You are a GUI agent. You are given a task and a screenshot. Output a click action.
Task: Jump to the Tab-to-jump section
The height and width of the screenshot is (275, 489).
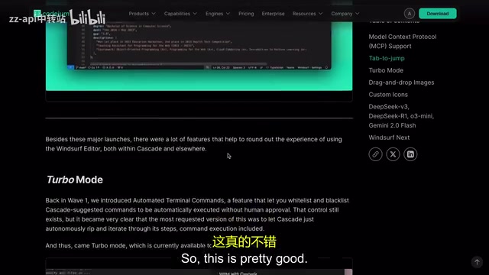(387, 58)
